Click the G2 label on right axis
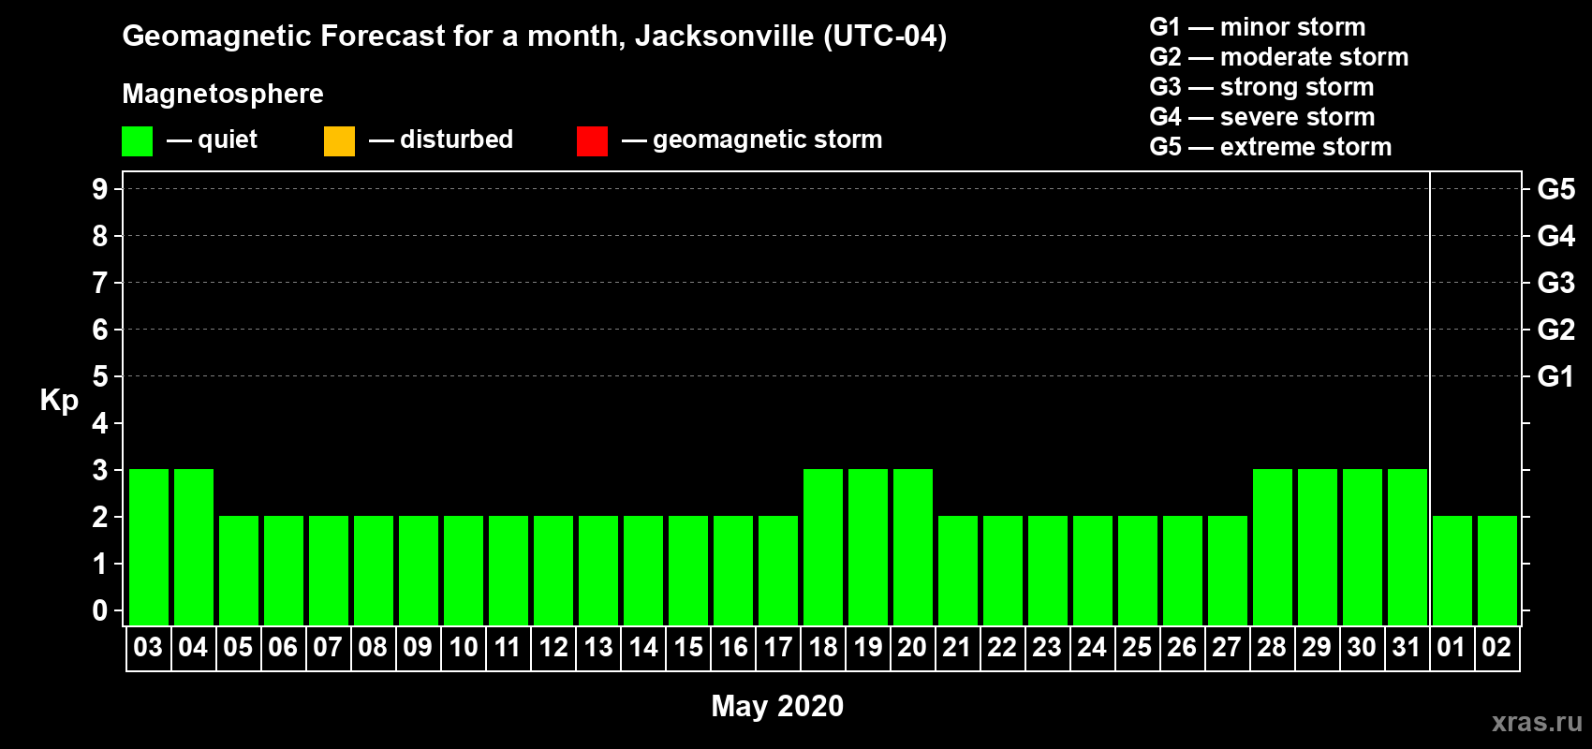Image resolution: width=1592 pixels, height=749 pixels. coord(1555,330)
